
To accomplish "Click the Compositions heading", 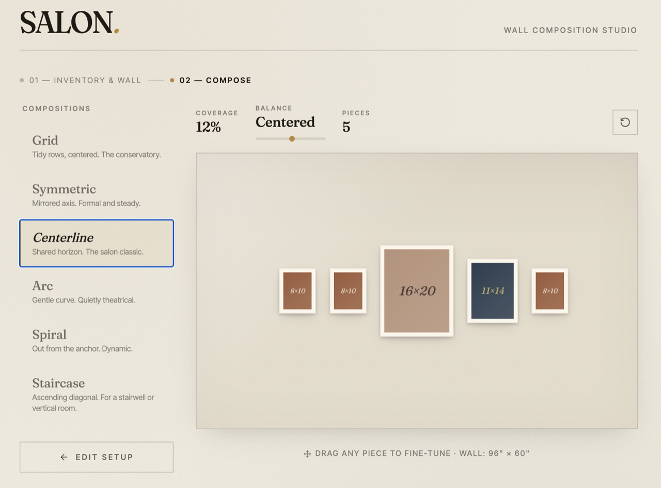I will click(56, 109).
